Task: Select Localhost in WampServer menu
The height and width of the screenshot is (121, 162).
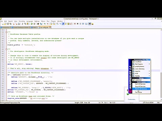Action: (141, 62)
